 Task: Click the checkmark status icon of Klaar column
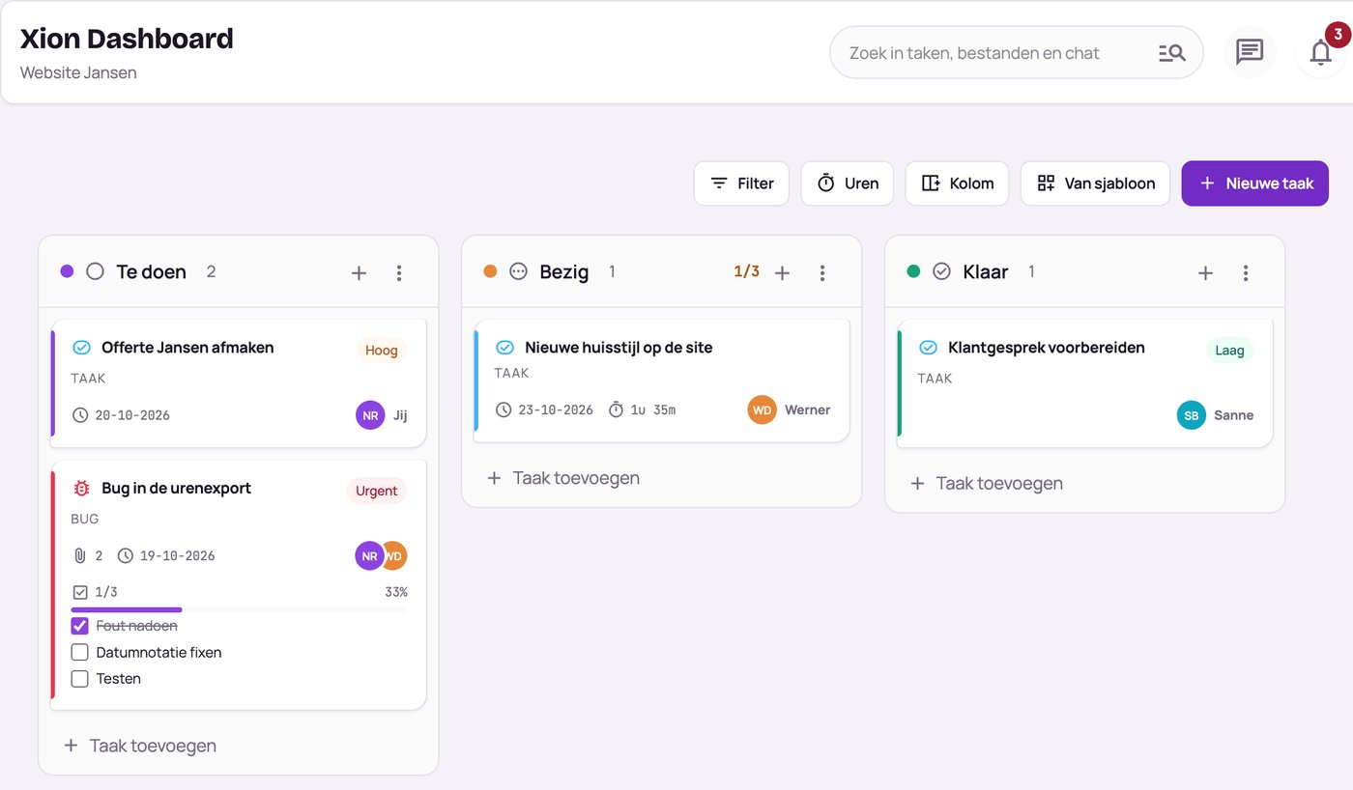pyautogui.click(x=941, y=271)
